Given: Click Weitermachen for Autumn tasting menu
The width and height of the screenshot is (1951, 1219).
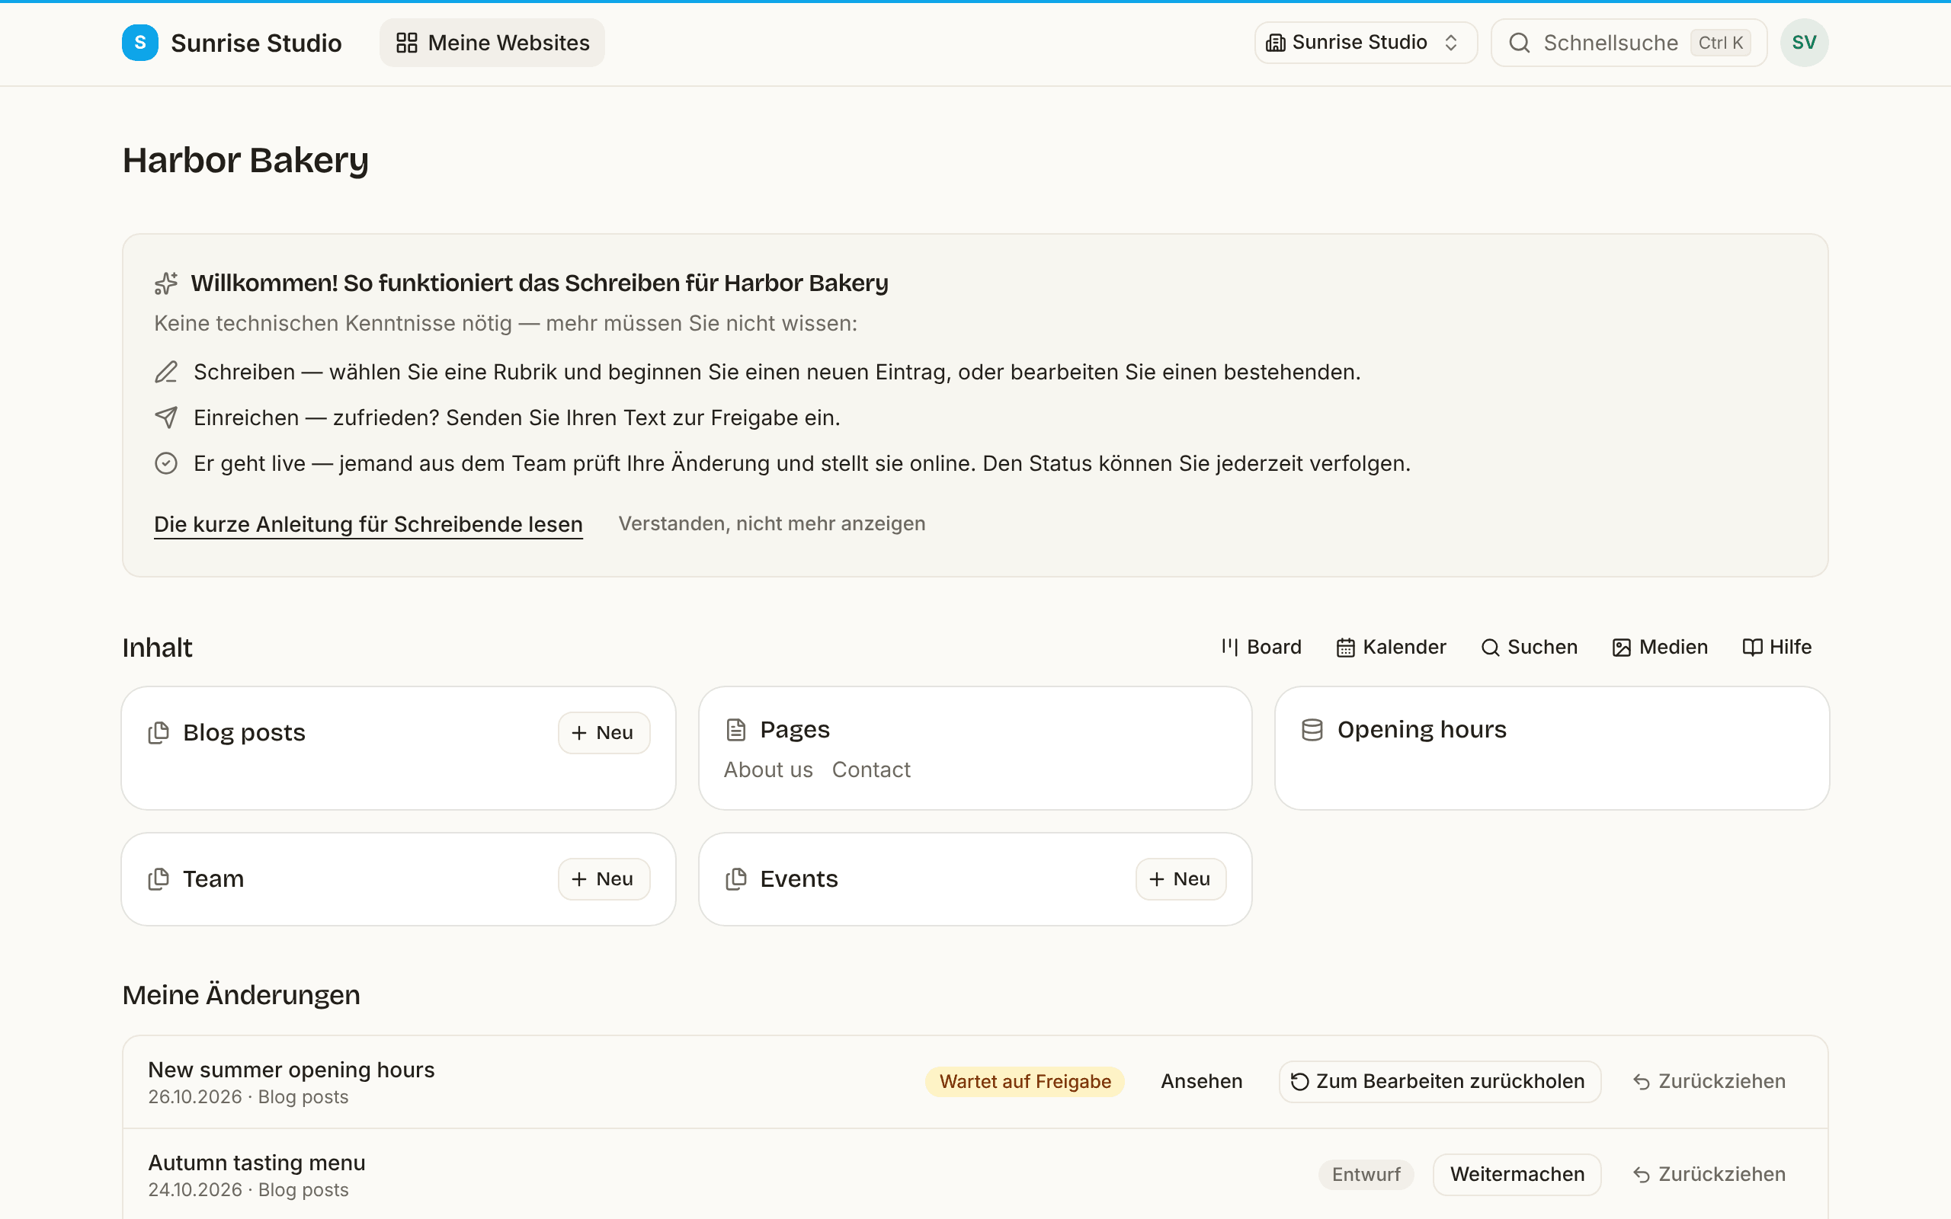Looking at the screenshot, I should point(1517,1175).
